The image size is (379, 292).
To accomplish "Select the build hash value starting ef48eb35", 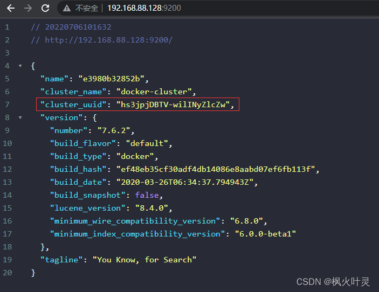I will point(216,169).
